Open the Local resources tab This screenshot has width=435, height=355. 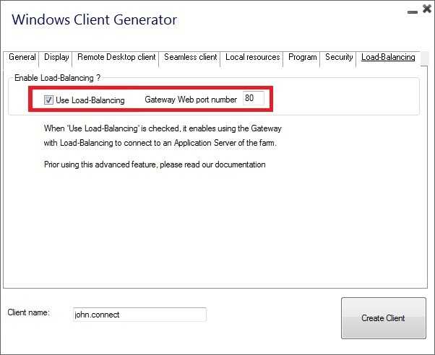point(252,58)
